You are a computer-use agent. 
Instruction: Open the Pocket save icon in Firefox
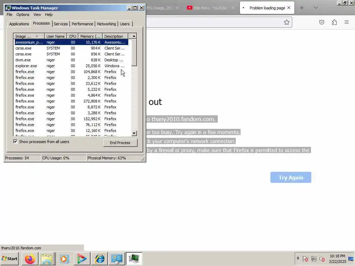(322, 22)
